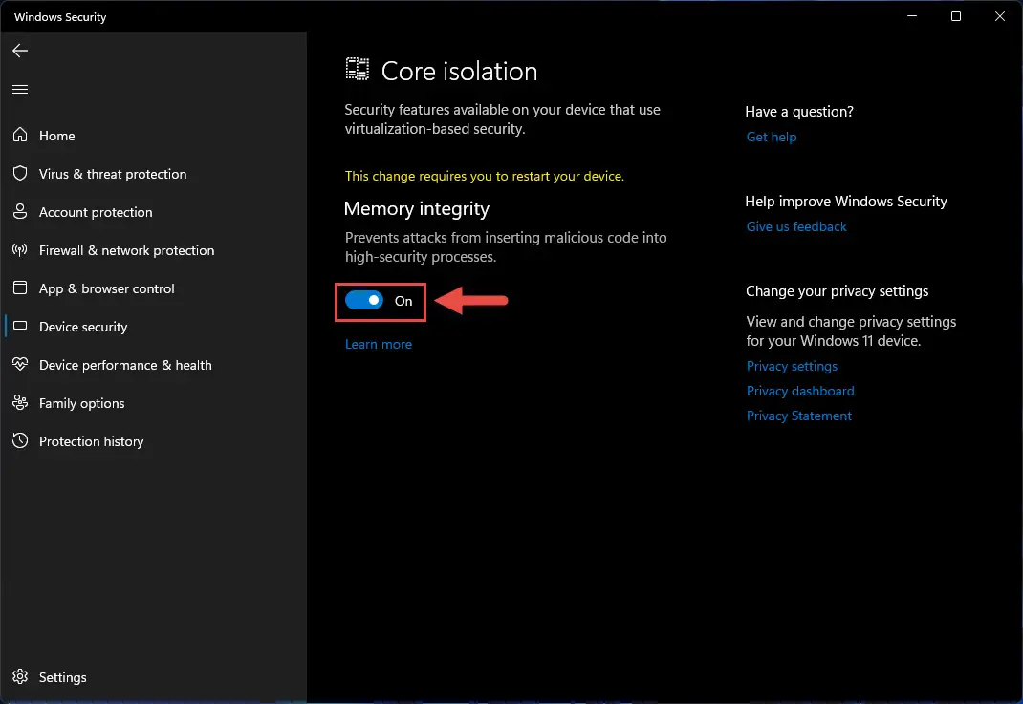Click the Account protection person icon
Image resolution: width=1023 pixels, height=704 pixels.
click(20, 211)
